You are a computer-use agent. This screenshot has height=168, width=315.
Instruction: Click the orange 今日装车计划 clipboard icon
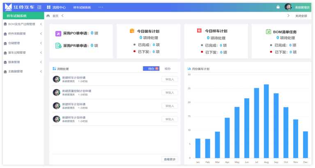tap(132, 31)
